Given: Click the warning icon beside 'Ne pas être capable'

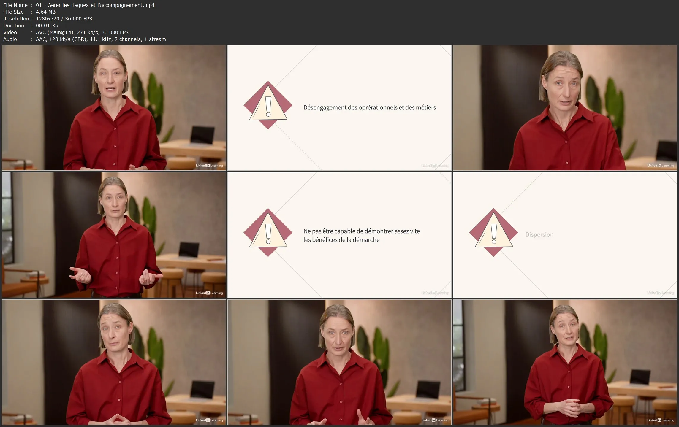Looking at the screenshot, I should (268, 232).
